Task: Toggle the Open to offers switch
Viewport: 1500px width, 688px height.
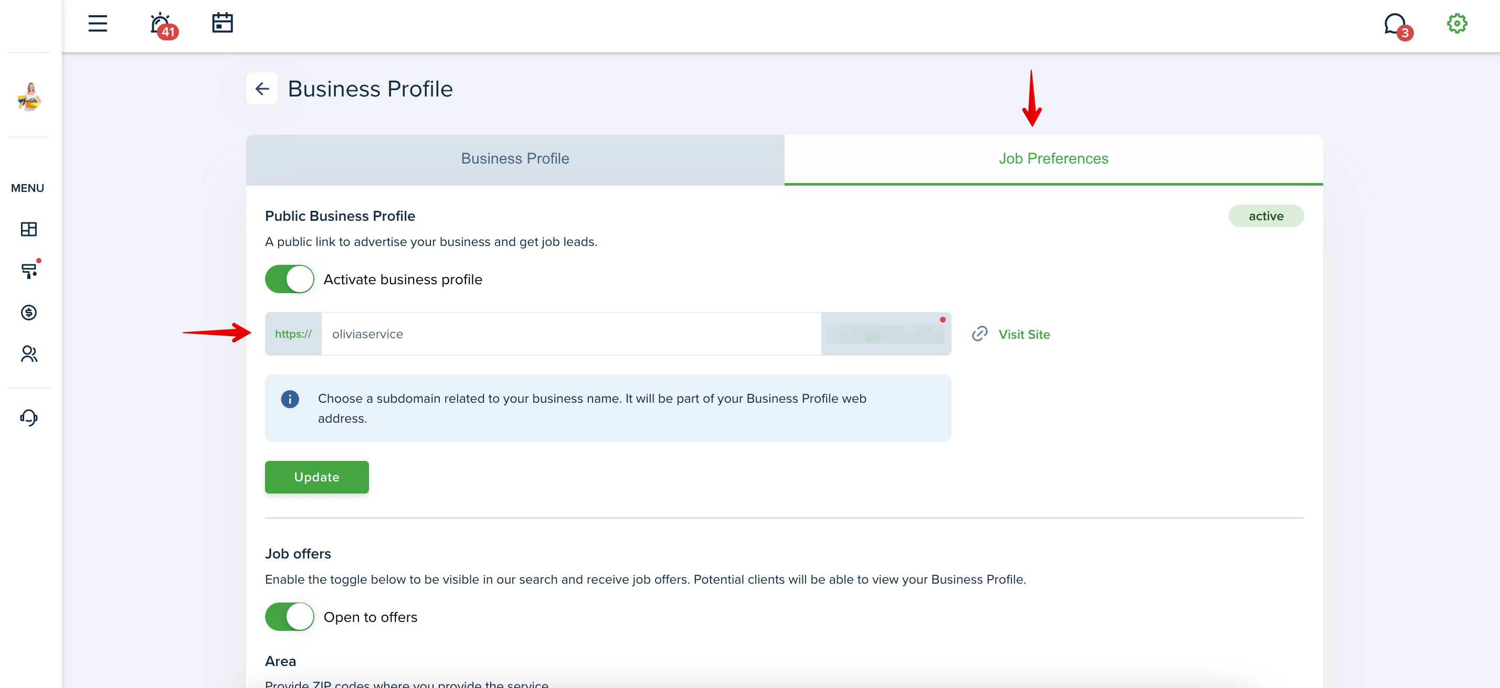Action: [x=289, y=617]
